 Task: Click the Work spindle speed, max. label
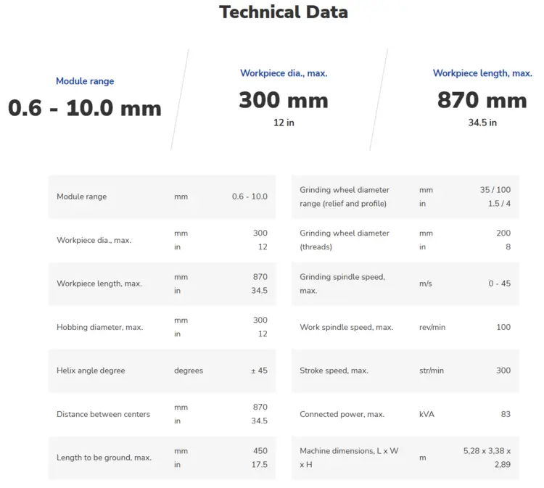[x=346, y=327]
